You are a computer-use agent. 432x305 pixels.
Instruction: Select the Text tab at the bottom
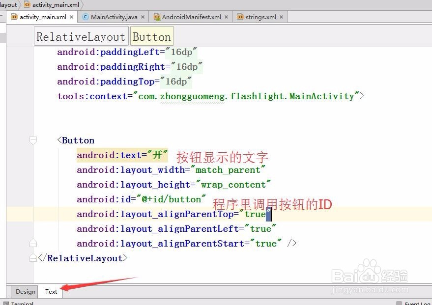click(x=51, y=291)
